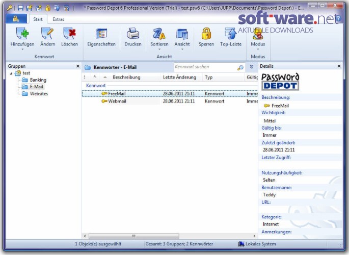Click the Kennwort suchen search field
Viewport: 349px width, 255px height.
click(205, 67)
